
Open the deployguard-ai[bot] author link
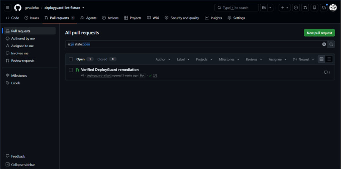pos(99,75)
